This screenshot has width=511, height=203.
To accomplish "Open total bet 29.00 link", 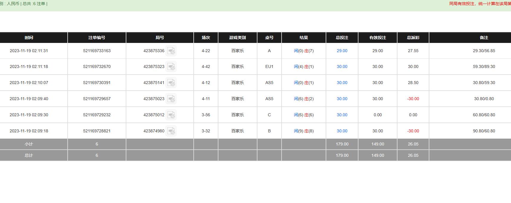I will point(342,51).
